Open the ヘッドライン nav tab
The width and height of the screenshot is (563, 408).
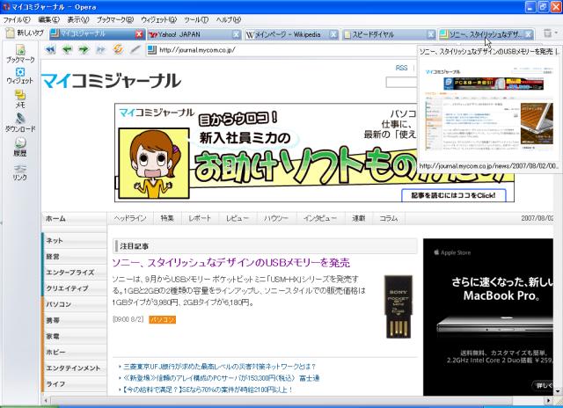tap(130, 218)
